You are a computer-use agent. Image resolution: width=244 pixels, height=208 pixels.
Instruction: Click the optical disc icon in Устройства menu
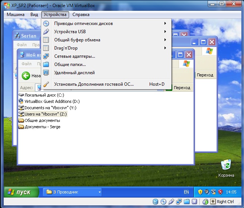pyautogui.click(x=46, y=23)
